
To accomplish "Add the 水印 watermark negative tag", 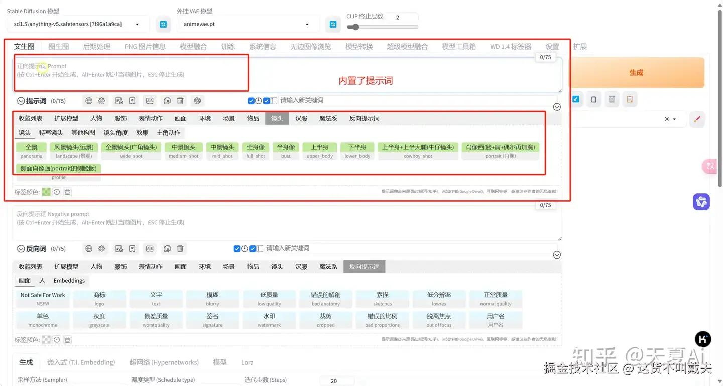I will point(269,320).
